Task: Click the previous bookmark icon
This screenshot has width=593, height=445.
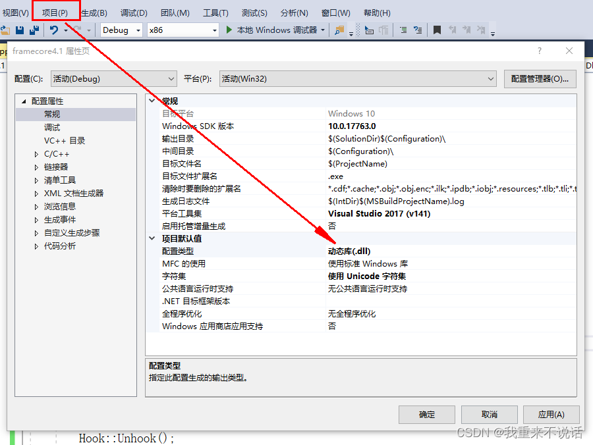Action: 452,30
